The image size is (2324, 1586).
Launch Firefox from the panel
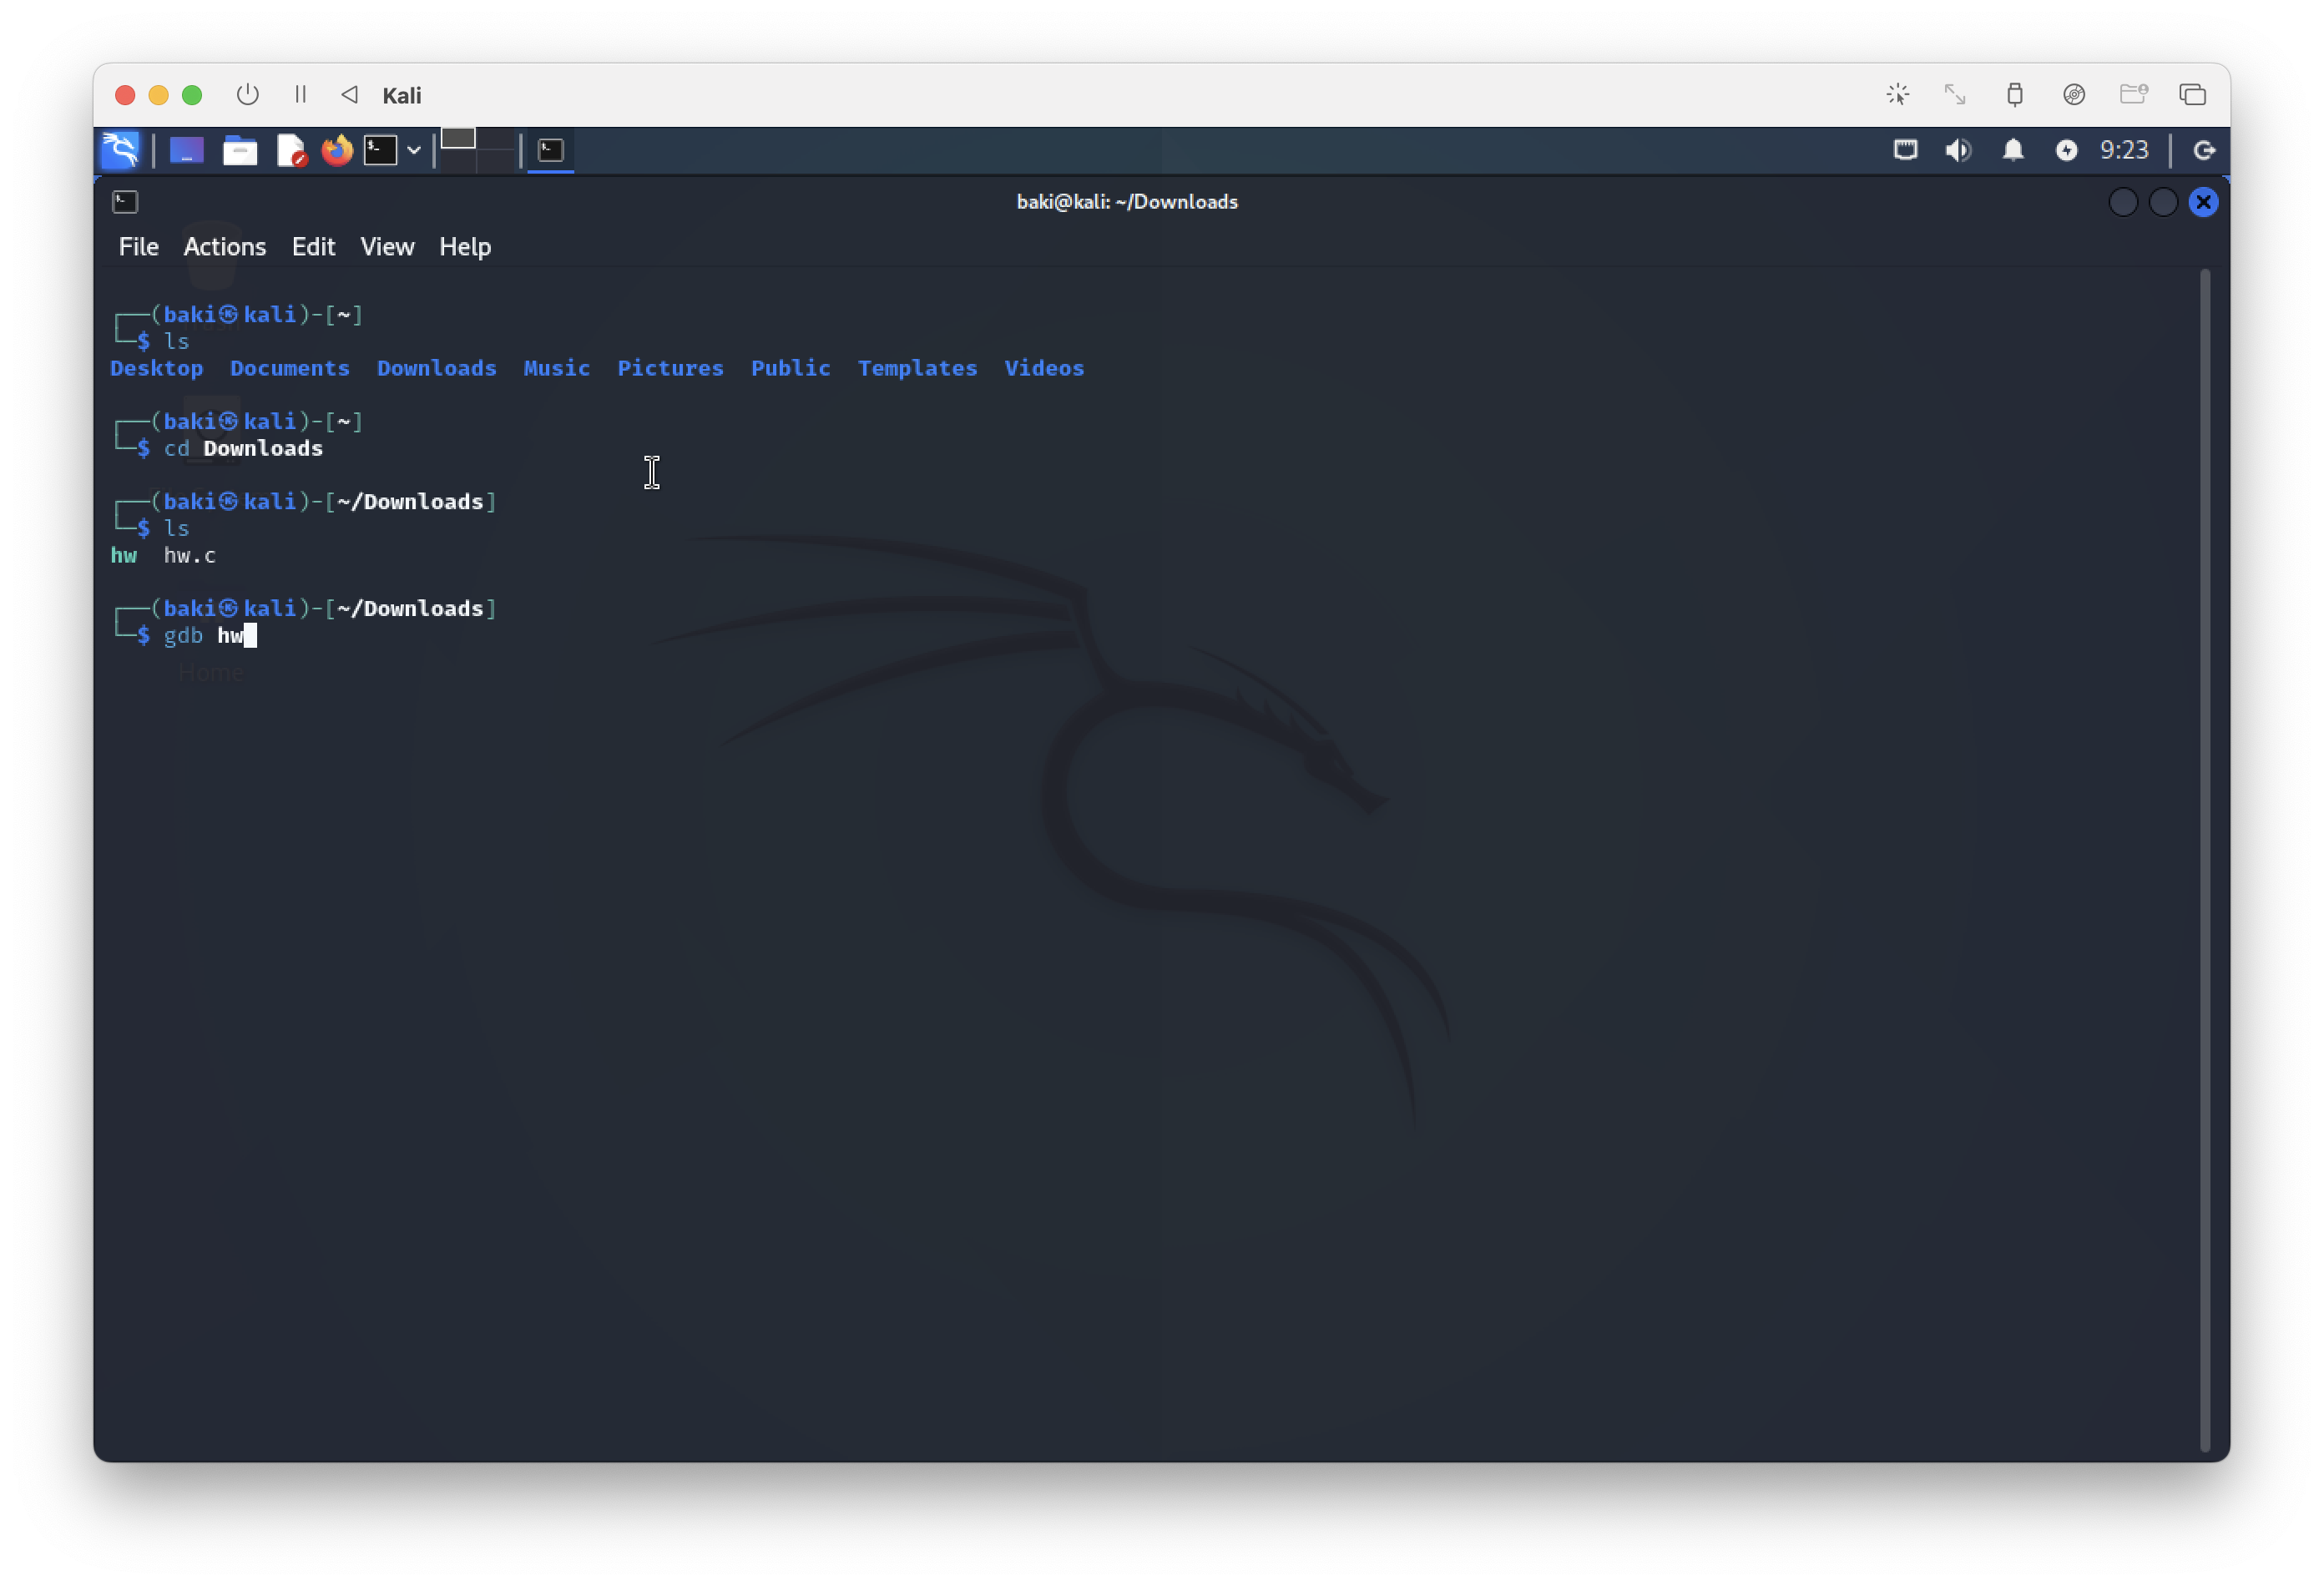point(337,150)
